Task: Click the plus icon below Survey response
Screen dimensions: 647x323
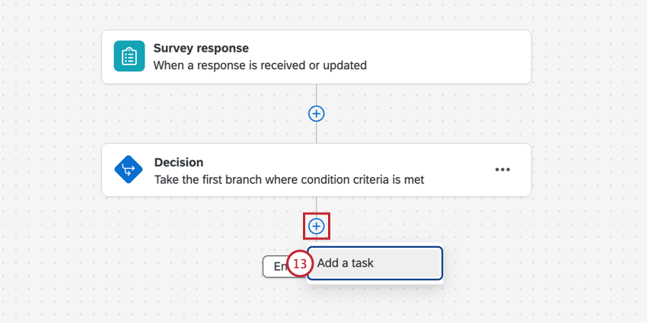Action: (316, 113)
